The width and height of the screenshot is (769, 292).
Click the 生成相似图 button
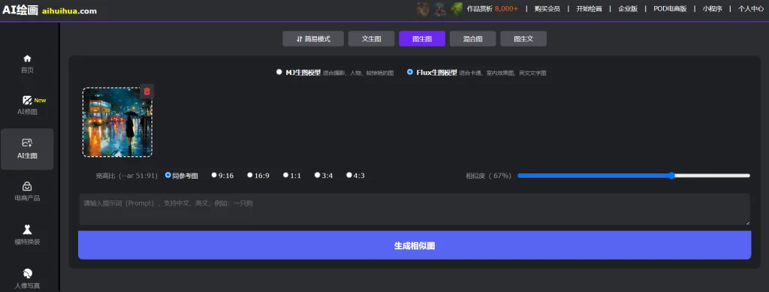[x=415, y=245]
